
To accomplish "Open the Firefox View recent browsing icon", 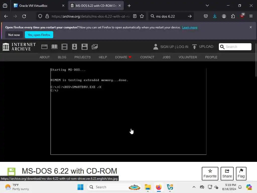I will (x=5, y=6).
